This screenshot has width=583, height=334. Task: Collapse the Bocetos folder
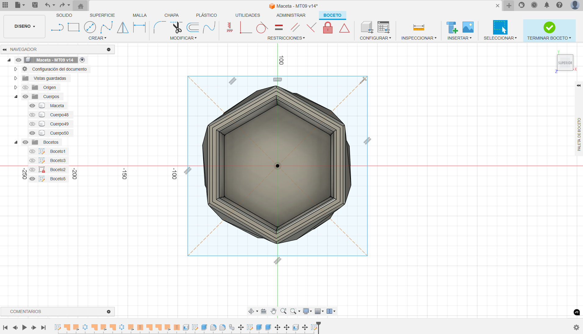[x=16, y=142]
